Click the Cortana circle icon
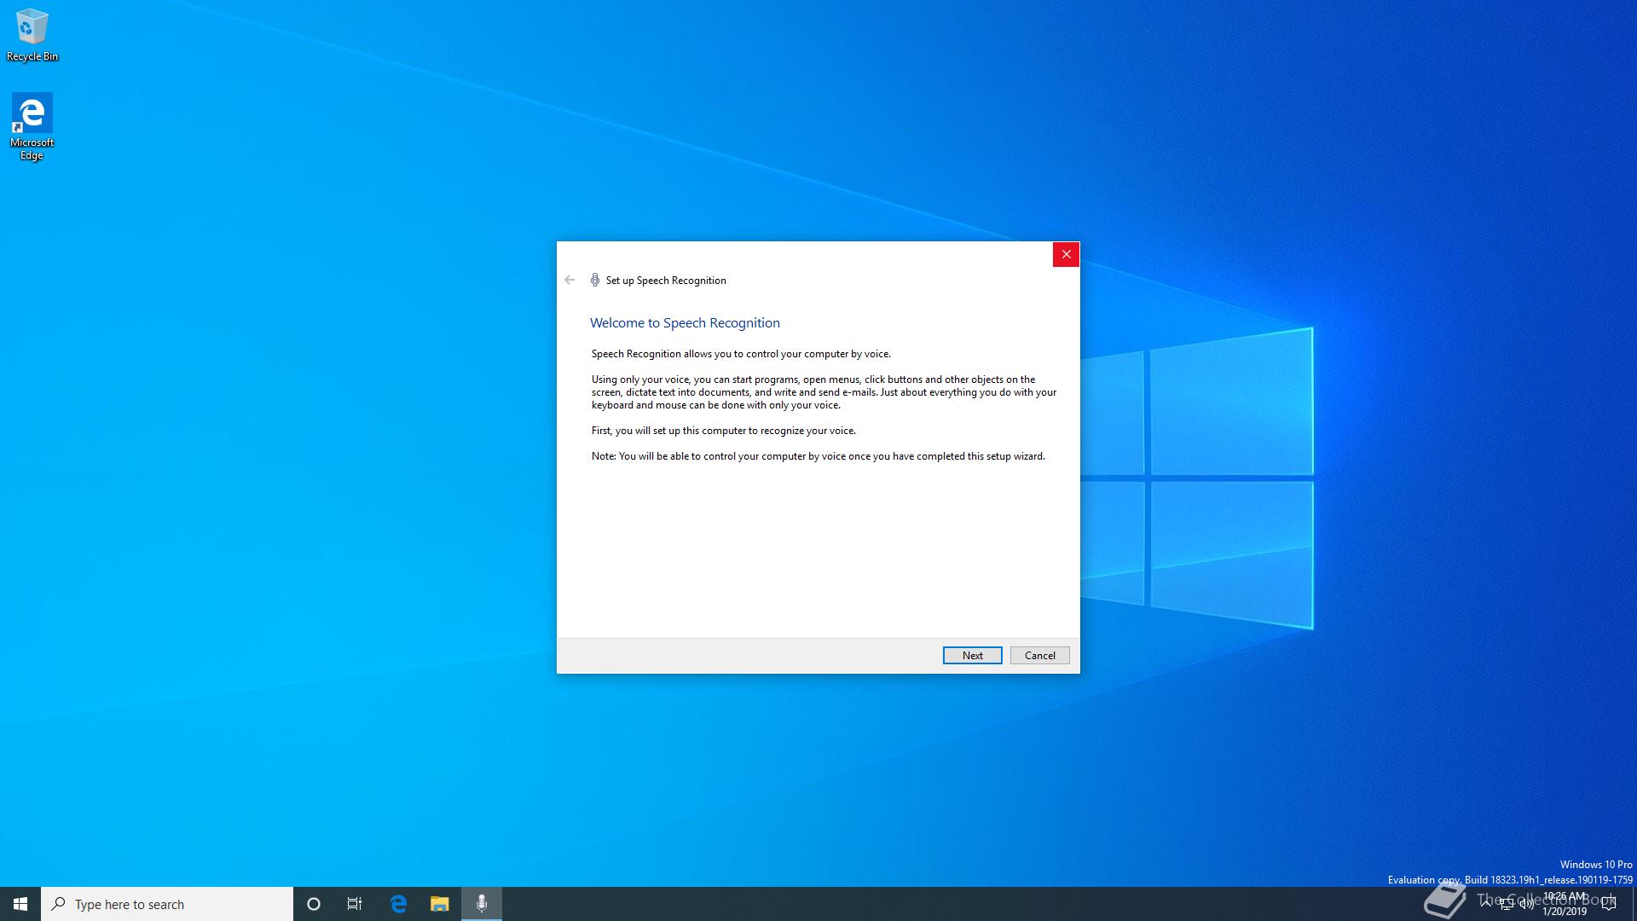This screenshot has width=1637, height=921. 313,904
